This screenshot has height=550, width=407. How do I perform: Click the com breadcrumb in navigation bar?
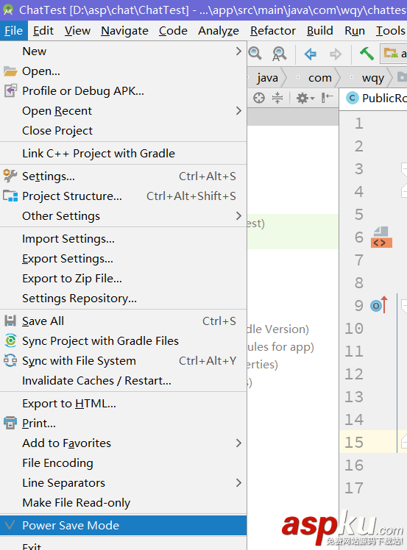[x=319, y=78]
